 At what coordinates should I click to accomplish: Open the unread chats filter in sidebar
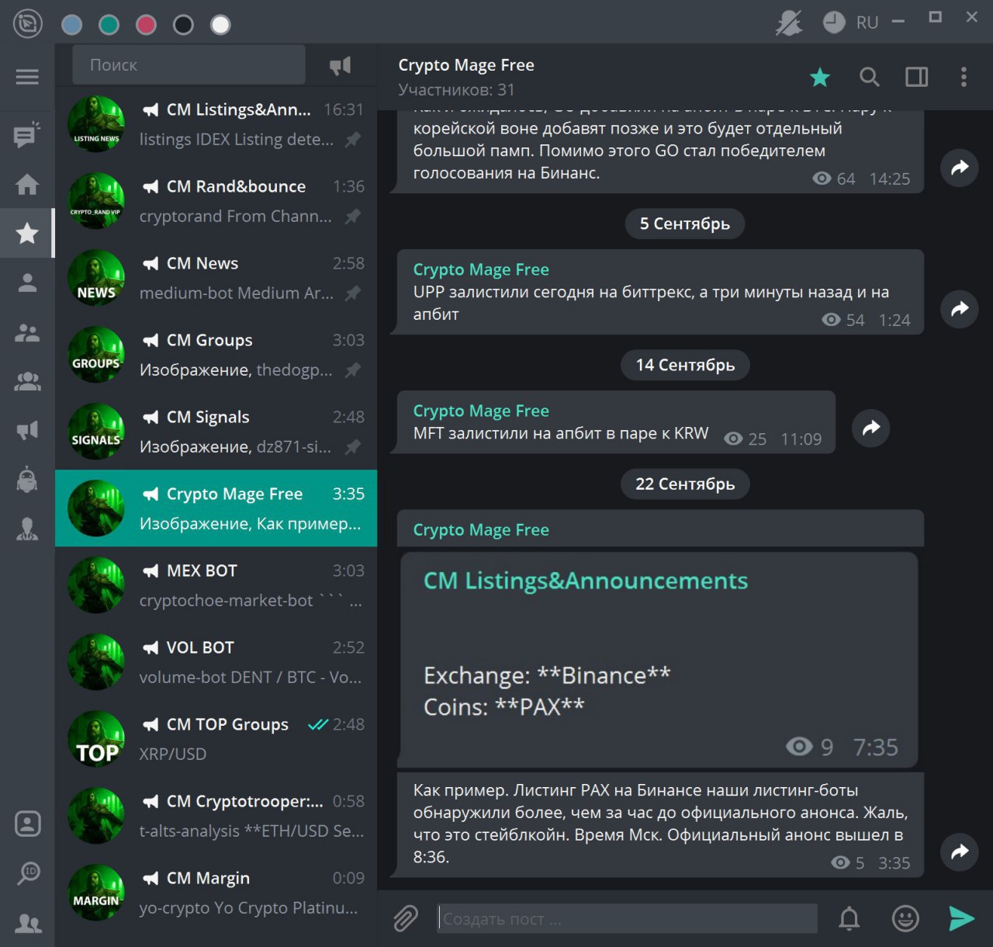(27, 135)
